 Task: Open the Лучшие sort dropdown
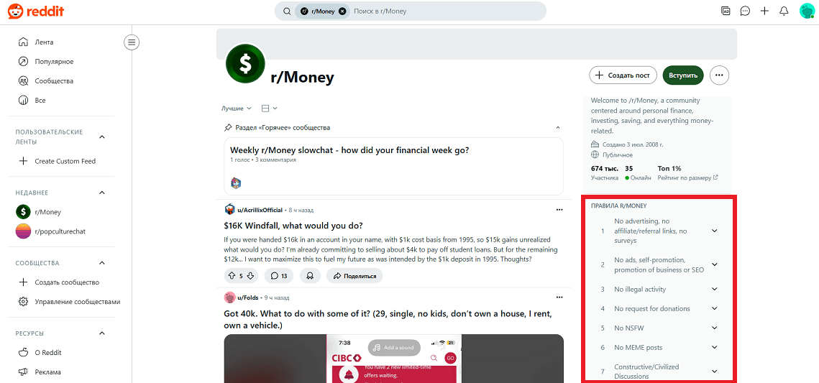pos(236,108)
